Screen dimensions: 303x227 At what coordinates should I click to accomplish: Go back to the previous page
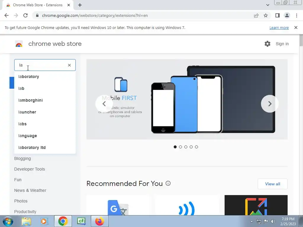(x=7, y=15)
